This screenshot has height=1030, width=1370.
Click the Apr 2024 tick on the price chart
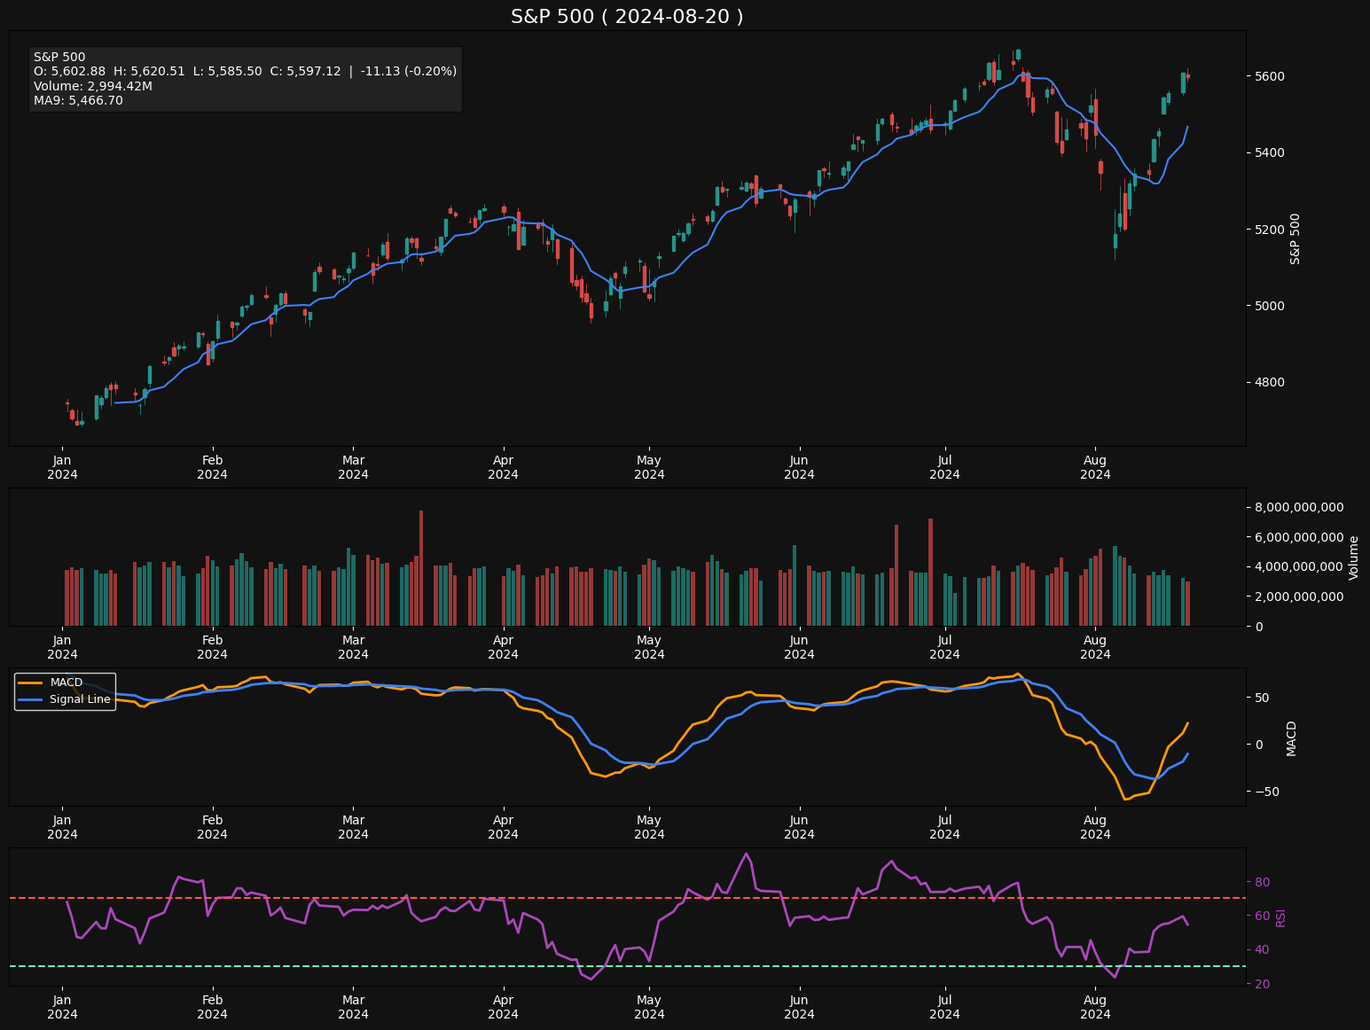[503, 467]
